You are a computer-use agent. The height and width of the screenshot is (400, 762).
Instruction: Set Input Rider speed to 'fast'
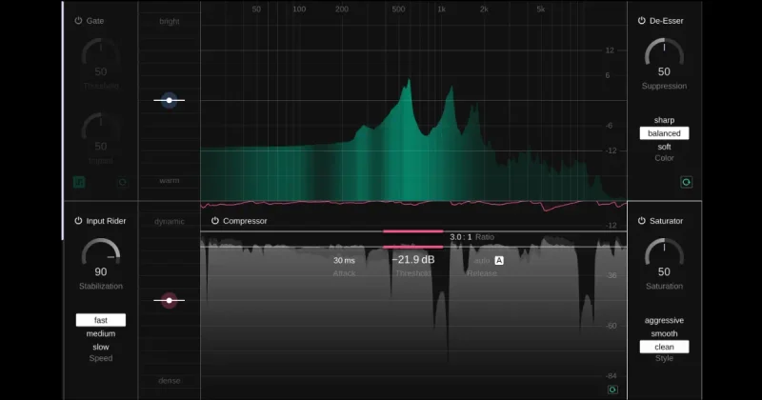[x=101, y=320]
